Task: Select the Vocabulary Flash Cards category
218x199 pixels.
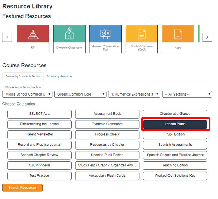Action: tap(107, 176)
